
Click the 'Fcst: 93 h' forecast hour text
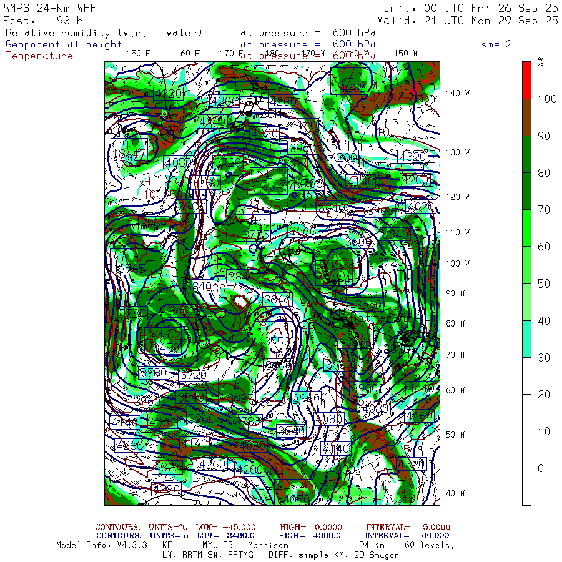tap(43, 21)
